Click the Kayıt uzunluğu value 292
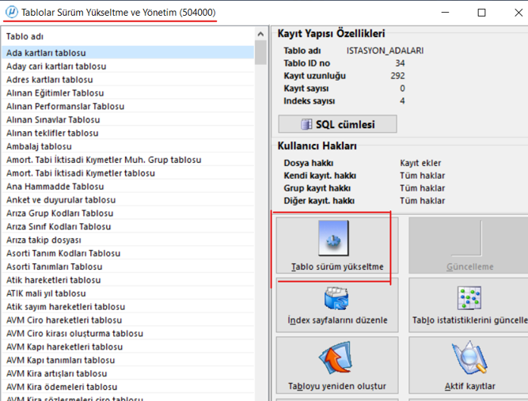This screenshot has width=528, height=401. click(397, 76)
